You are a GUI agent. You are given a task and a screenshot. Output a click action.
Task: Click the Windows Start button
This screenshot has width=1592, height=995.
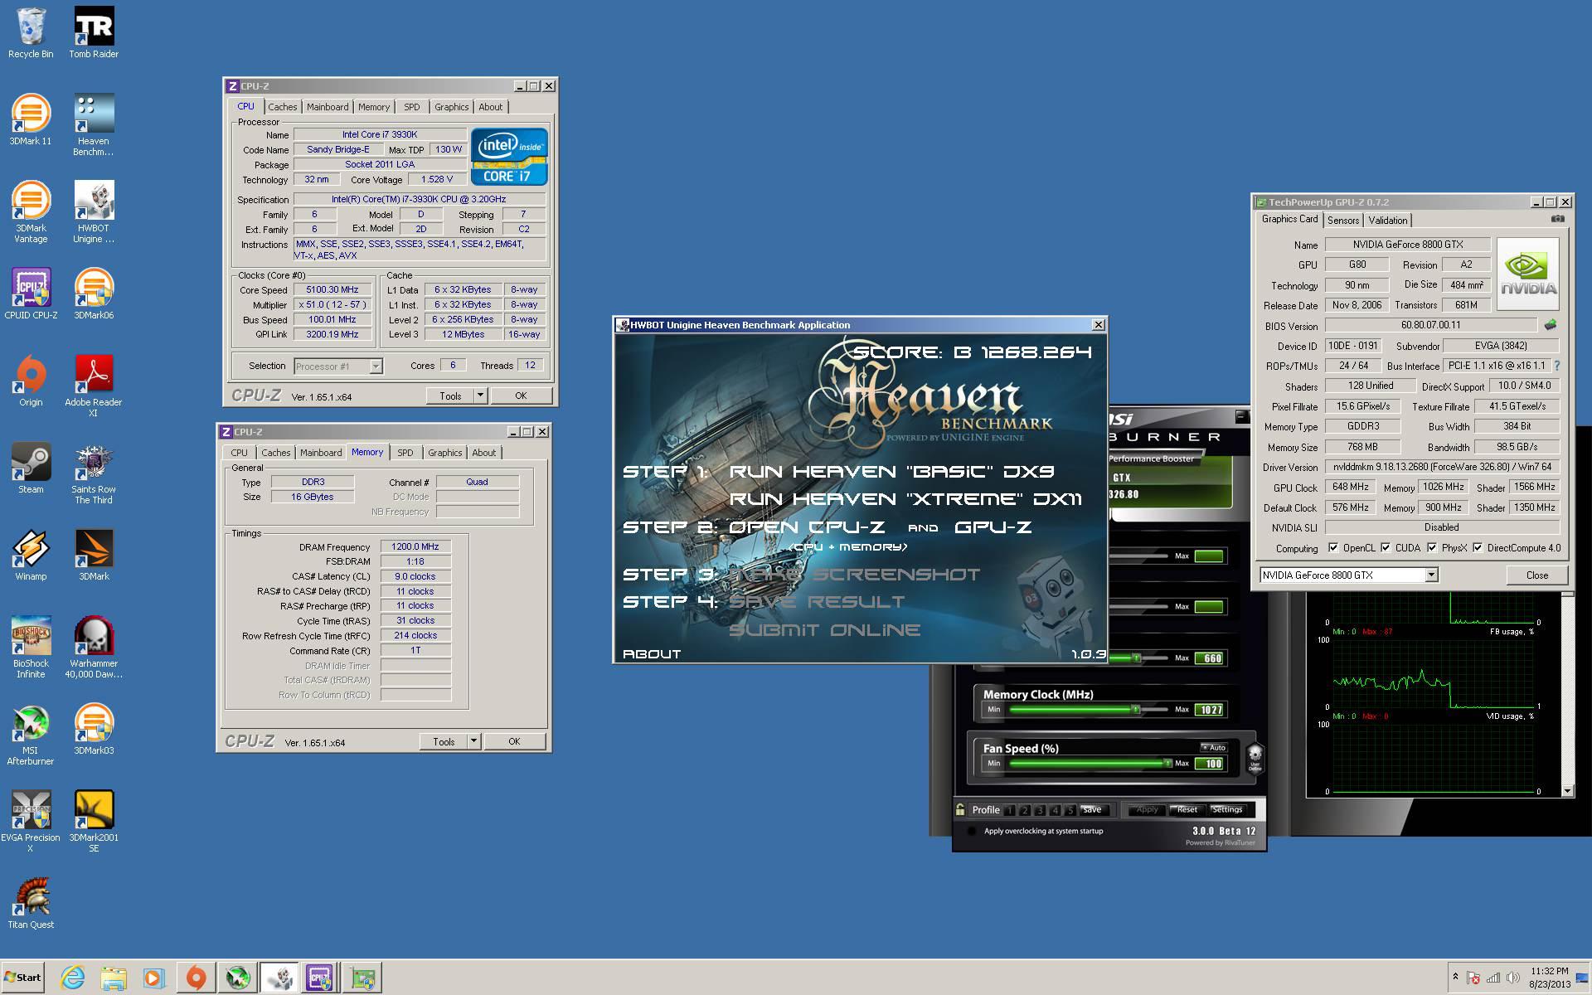pyautogui.click(x=22, y=977)
